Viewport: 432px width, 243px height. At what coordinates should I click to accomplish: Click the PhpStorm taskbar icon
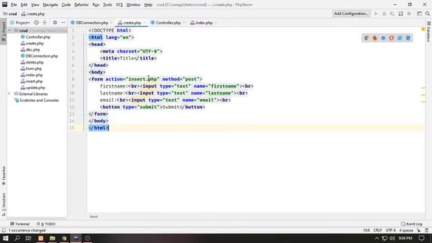(76, 238)
